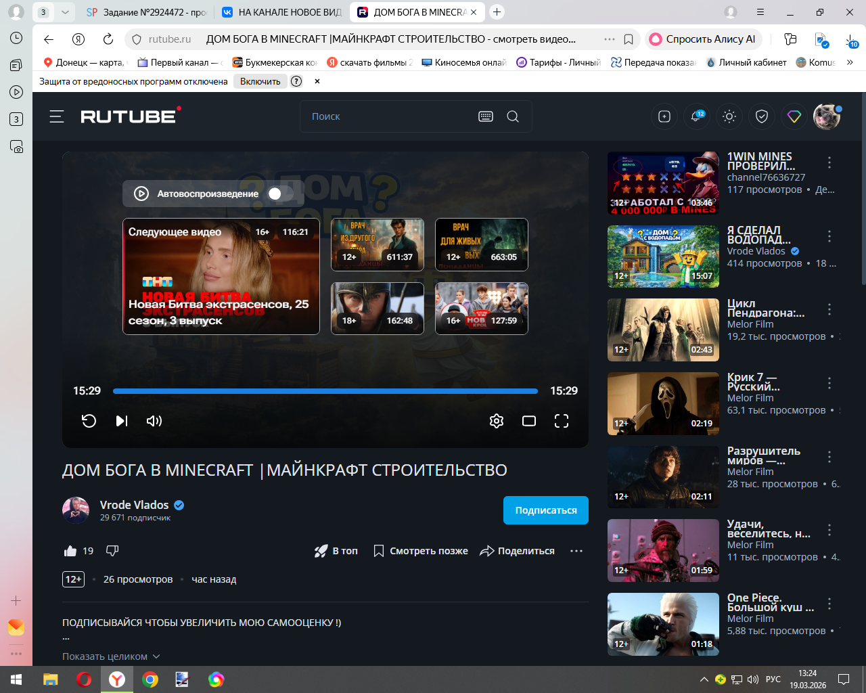Click the Поиск search field

(389, 116)
